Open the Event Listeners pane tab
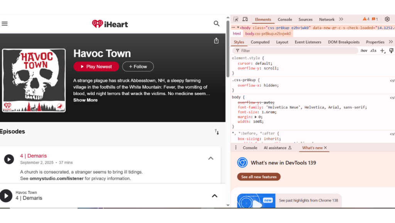Viewport: 395px width, 223px height. click(x=308, y=42)
